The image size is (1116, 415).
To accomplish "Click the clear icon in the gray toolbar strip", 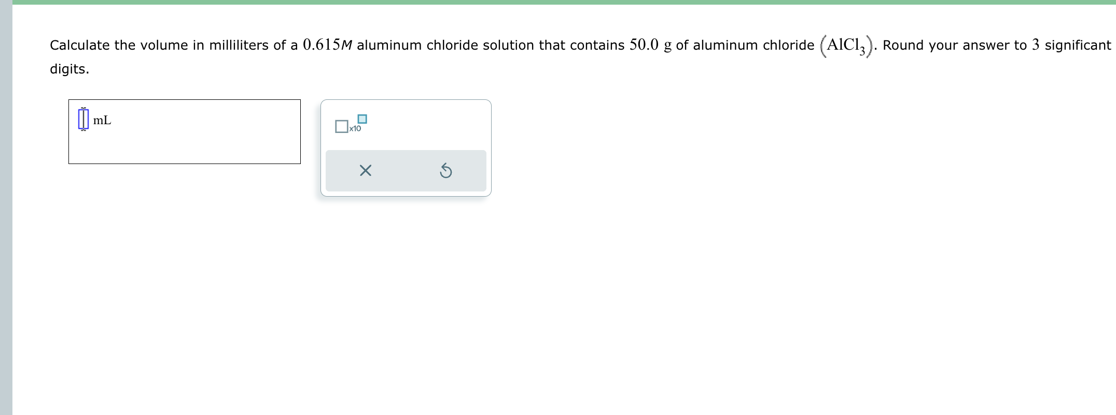I will (x=366, y=171).
